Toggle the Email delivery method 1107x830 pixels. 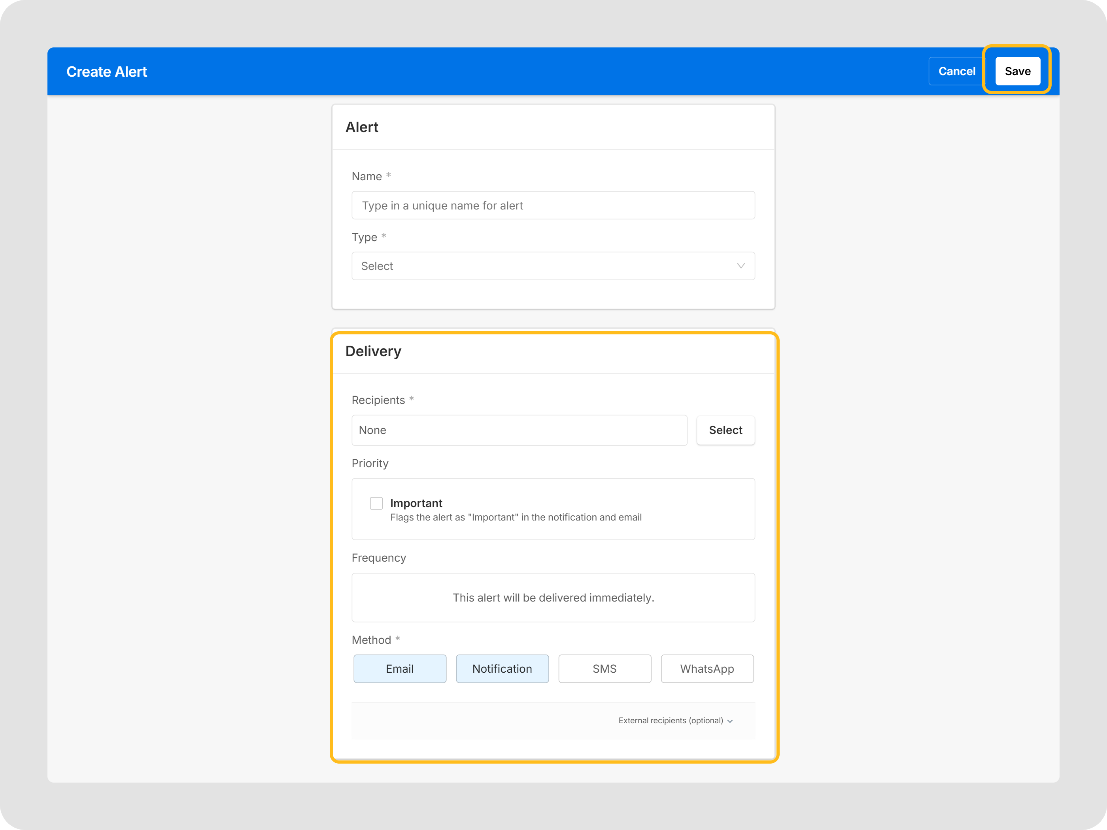tap(399, 668)
